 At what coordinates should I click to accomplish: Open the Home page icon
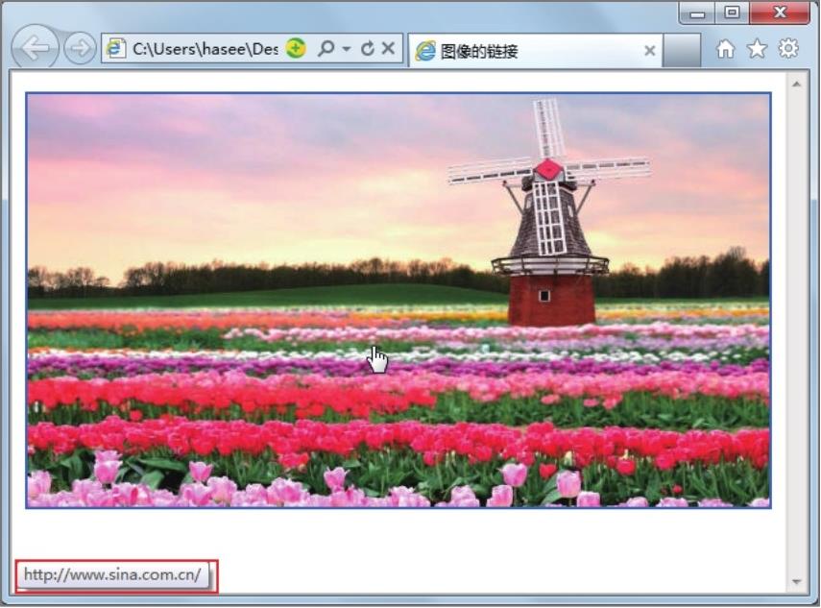(x=725, y=49)
